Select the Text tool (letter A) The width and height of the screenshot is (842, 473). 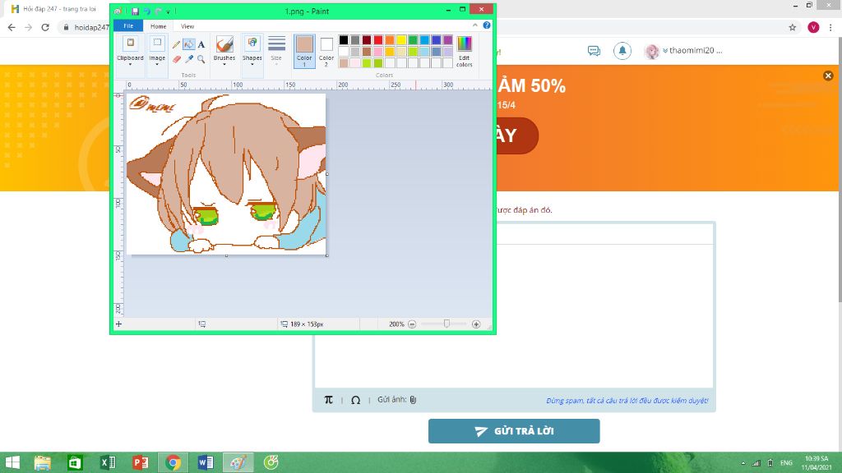point(201,44)
